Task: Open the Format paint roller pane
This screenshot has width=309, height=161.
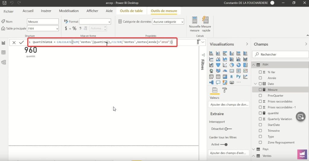Action: (x=225, y=90)
